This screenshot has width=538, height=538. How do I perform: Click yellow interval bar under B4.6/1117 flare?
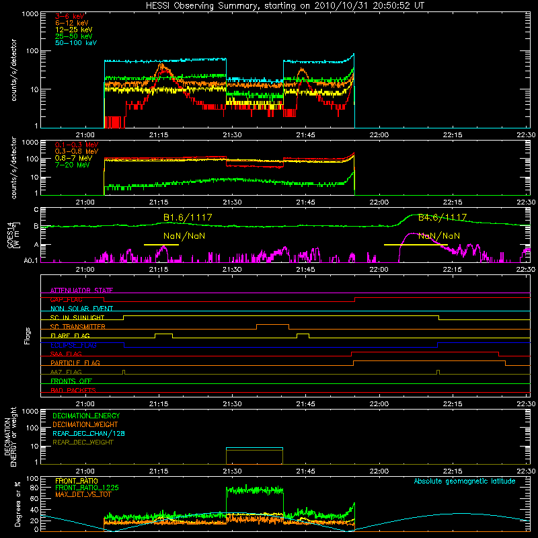click(416, 245)
